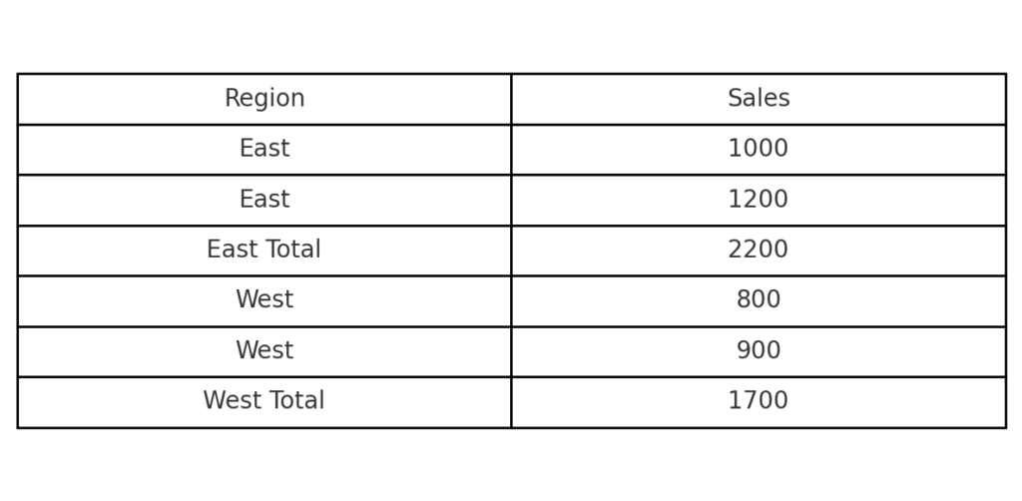Image resolution: width=1022 pixels, height=501 pixels.
Task: Click the 800 sales cell
Action: click(759, 300)
